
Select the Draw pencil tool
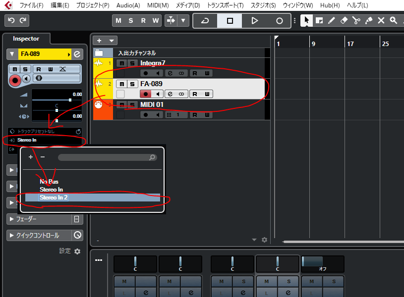click(331, 20)
